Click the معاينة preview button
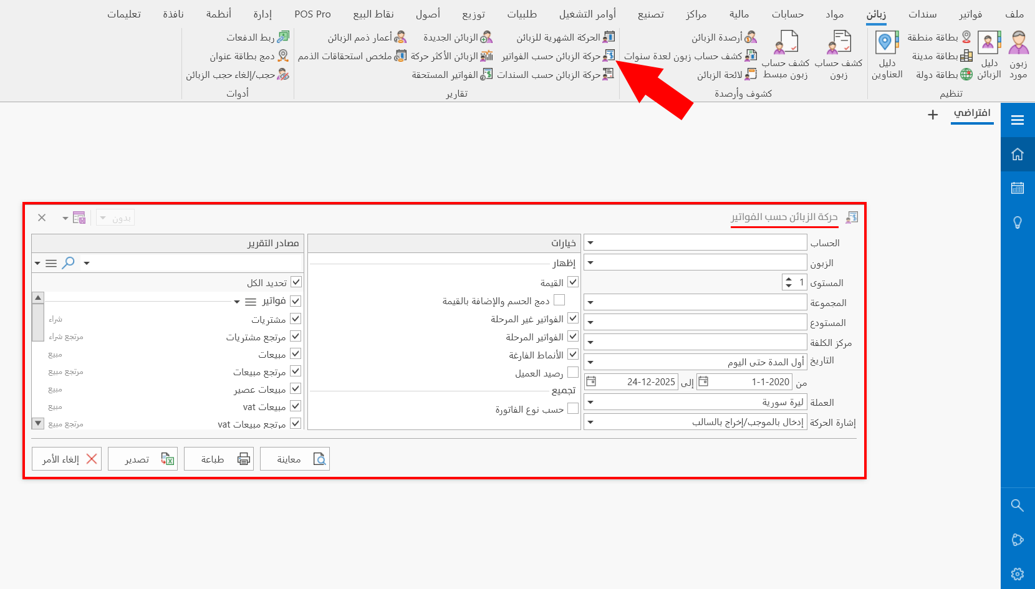1035x589 pixels. pos(295,459)
